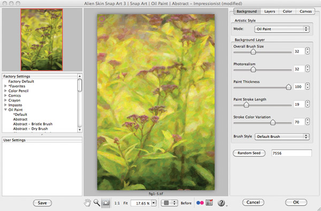Image resolution: width=321 pixels, height=211 pixels.
Task: Switch to the Background tab
Action: pos(247,11)
